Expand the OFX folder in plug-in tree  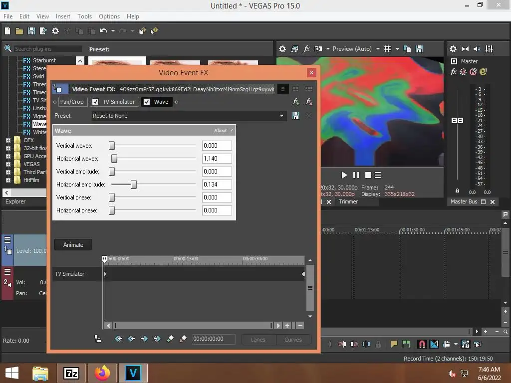click(x=8, y=140)
